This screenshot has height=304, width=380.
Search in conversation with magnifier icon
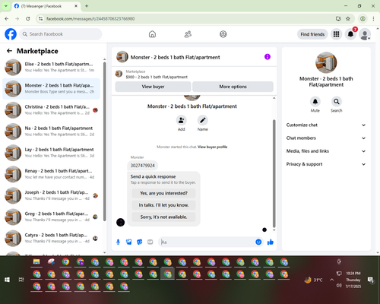(x=337, y=102)
